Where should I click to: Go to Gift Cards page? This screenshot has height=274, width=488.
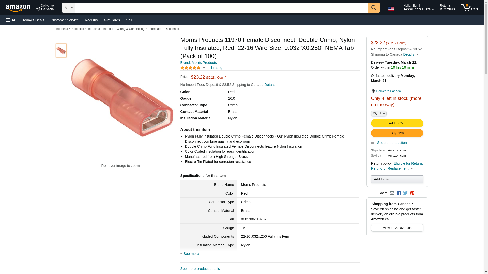[x=112, y=20]
